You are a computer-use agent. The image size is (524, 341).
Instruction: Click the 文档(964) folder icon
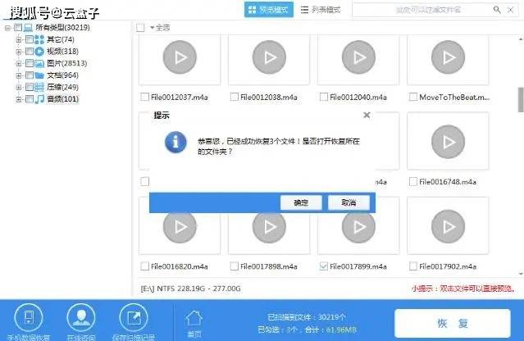pos(39,75)
